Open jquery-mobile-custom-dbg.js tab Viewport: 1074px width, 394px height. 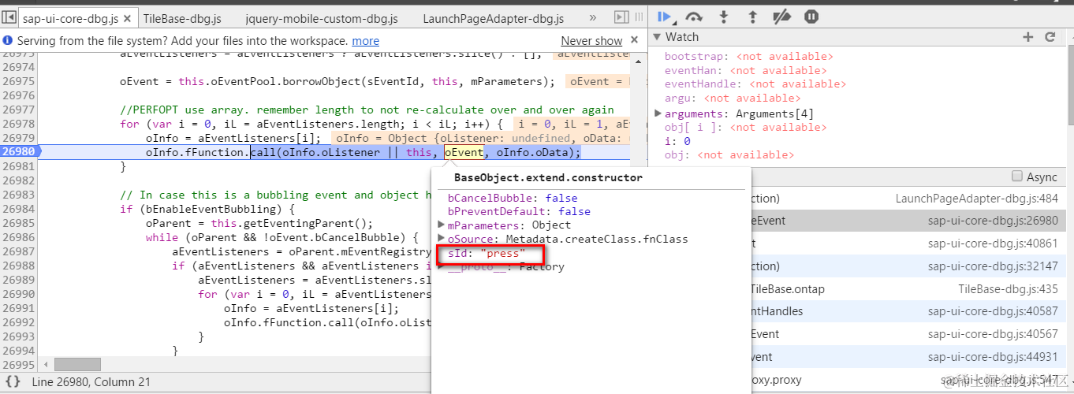[x=322, y=18]
